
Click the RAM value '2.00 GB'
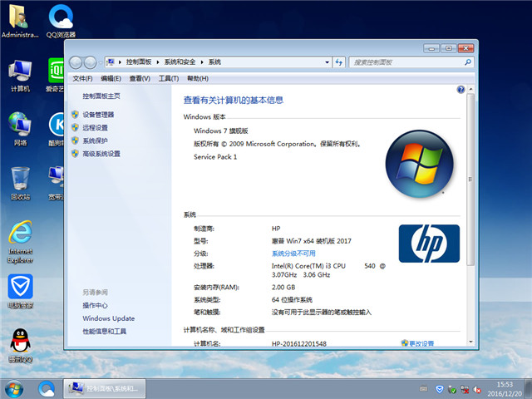(283, 287)
